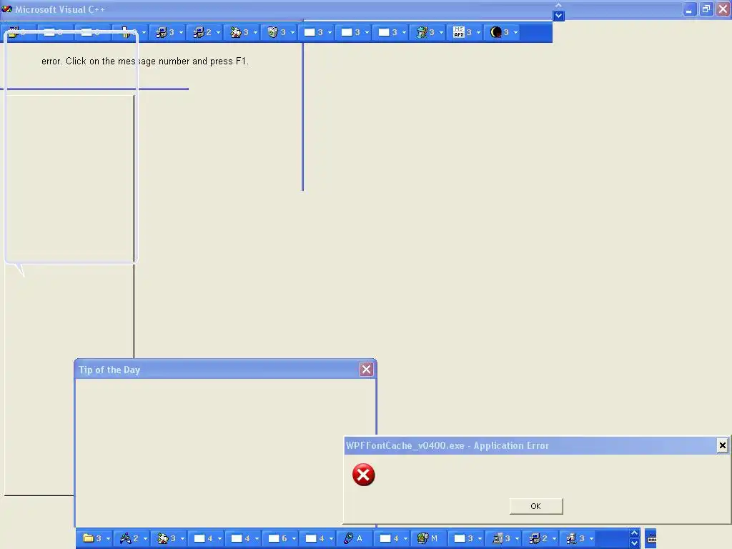This screenshot has height=549, width=732.
Task: Expand arrow next to user-with-computer group
Action: pyautogui.click(x=591, y=539)
